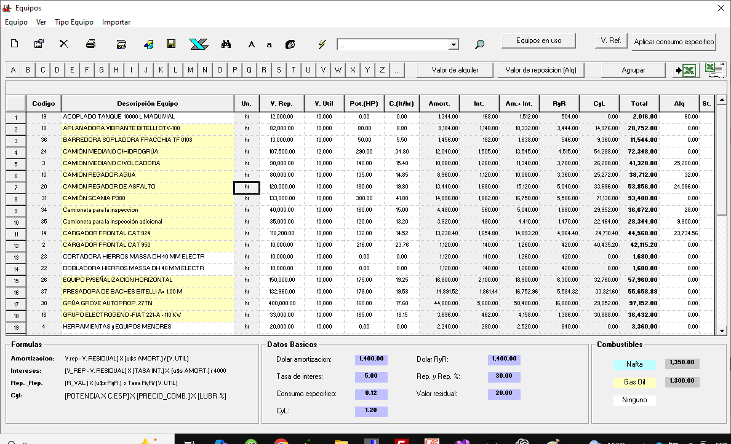Open the Ver menu
The image size is (731, 444).
41,22
